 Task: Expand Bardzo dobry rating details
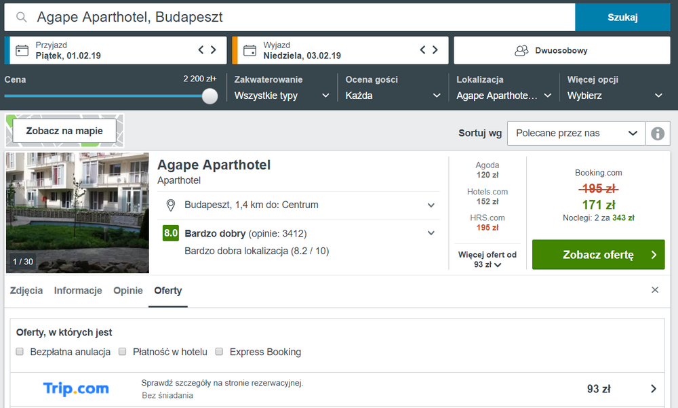[x=431, y=233]
